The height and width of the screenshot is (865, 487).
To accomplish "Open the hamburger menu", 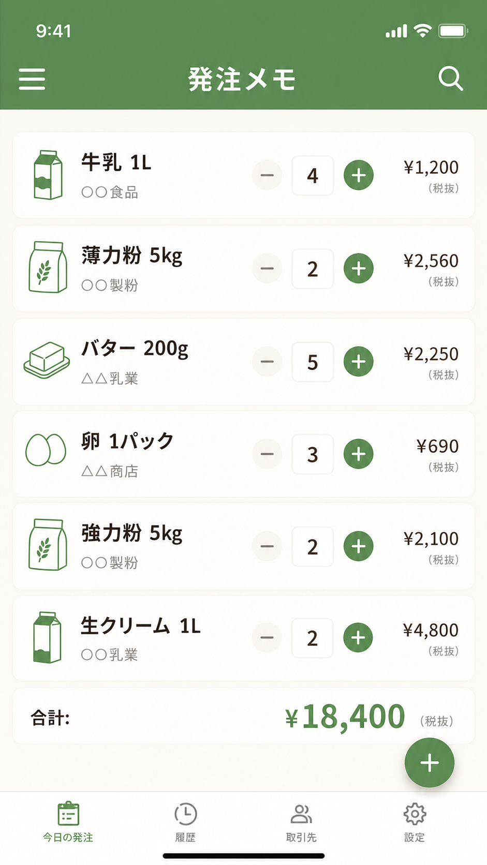I will (x=32, y=79).
